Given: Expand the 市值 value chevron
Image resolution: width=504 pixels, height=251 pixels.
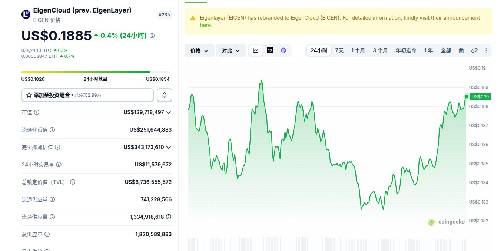Looking at the screenshot, I should (x=169, y=112).
